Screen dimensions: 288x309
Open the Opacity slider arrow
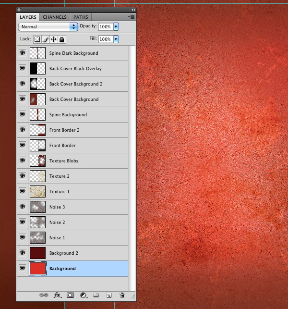(116, 26)
